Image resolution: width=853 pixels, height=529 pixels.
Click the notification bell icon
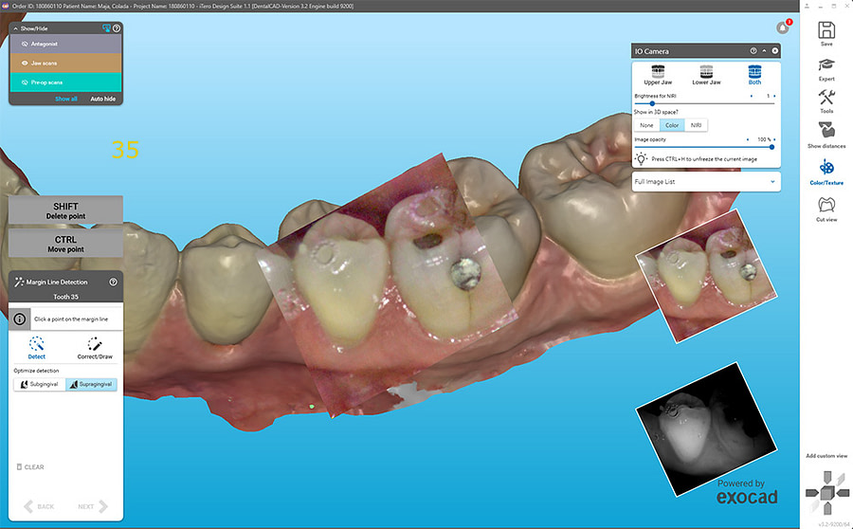(x=782, y=28)
